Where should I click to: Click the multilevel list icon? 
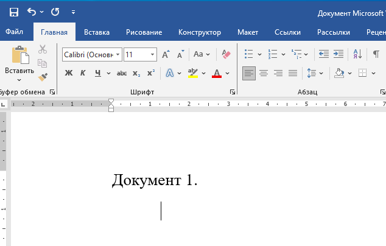297,54
